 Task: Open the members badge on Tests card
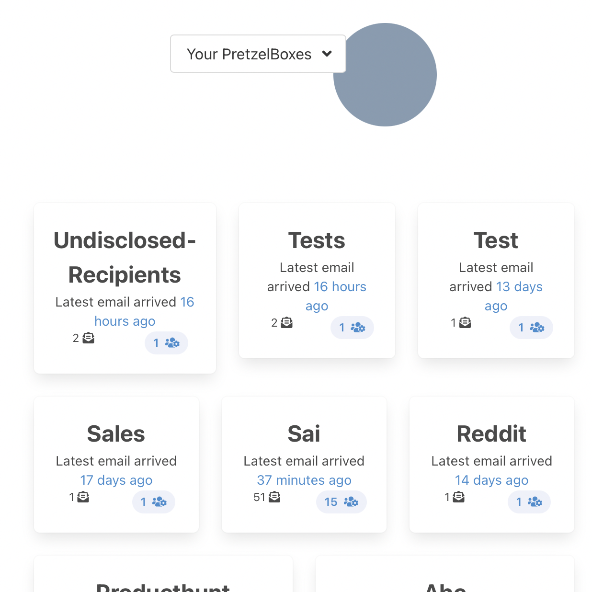(352, 328)
